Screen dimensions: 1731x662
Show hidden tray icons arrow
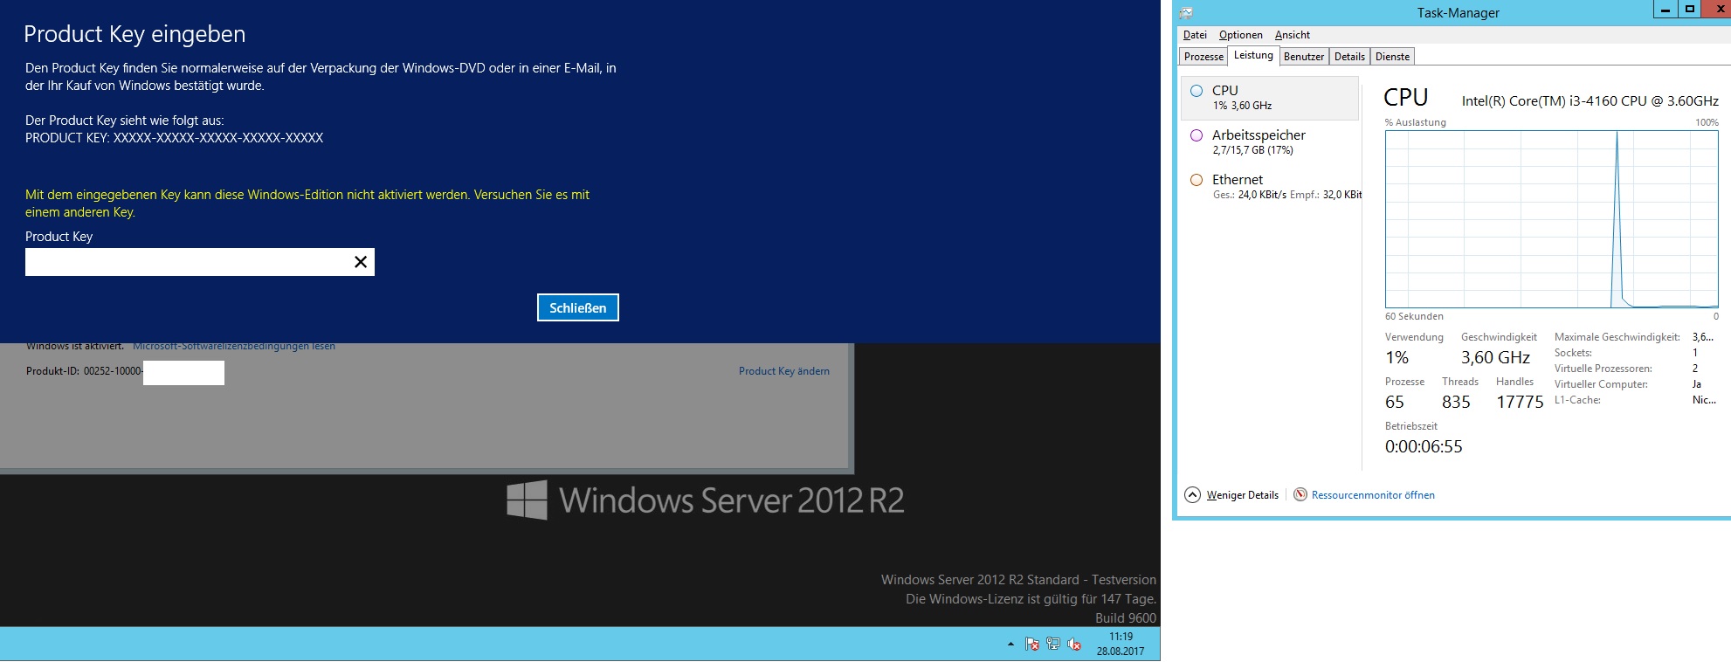(x=1010, y=645)
